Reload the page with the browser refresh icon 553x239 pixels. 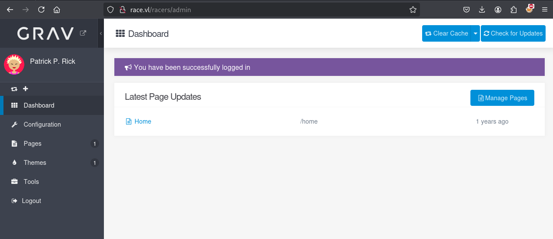41,10
